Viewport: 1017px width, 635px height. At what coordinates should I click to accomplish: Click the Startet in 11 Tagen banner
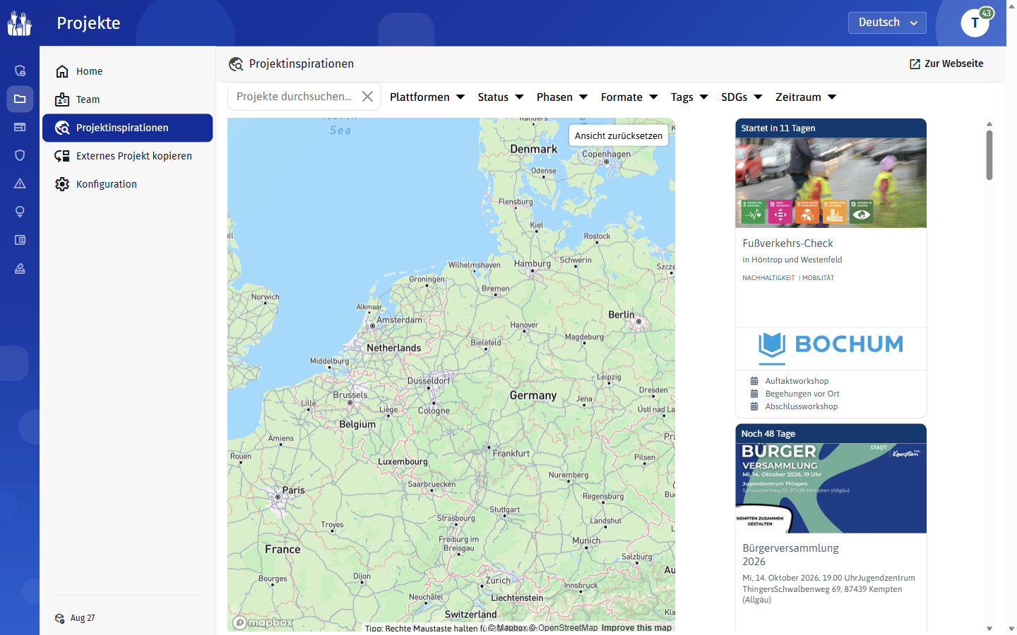click(x=831, y=128)
